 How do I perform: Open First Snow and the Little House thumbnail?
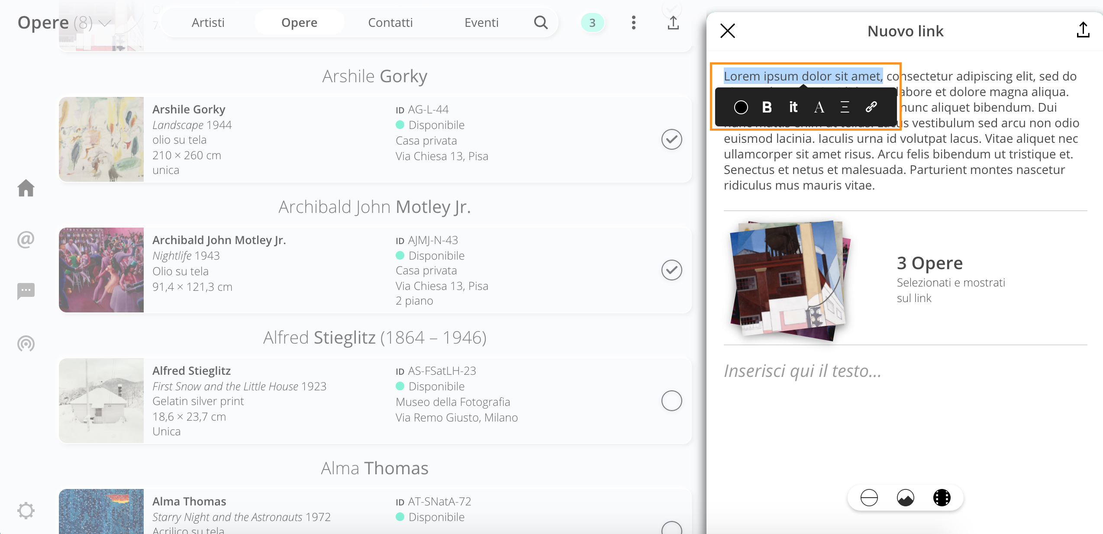(101, 401)
